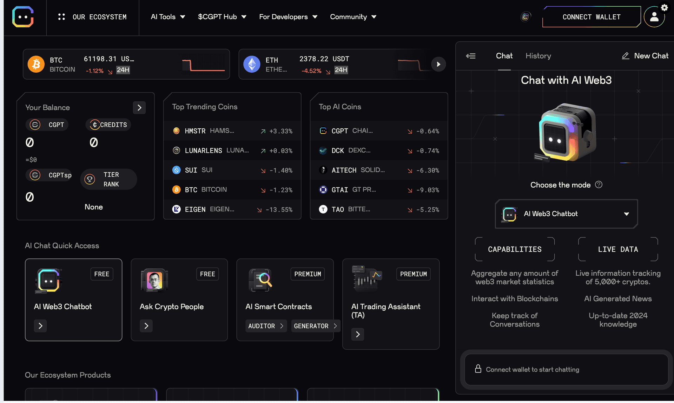Click the SUI coin icon
The width and height of the screenshot is (674, 403).
[177, 170]
